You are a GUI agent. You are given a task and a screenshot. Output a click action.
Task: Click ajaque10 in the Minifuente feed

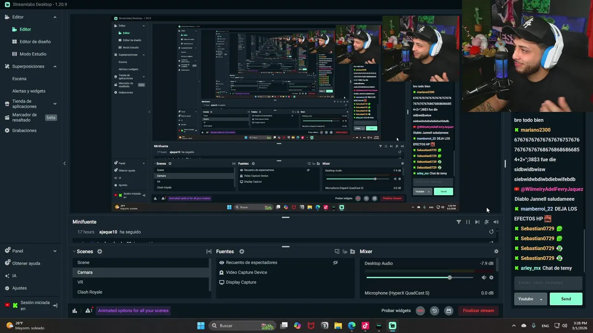pos(108,232)
